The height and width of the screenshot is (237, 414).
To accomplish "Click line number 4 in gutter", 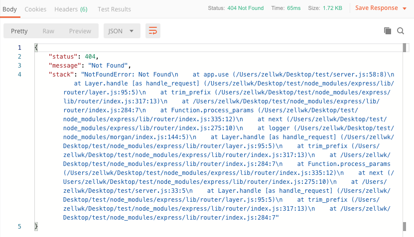I will click(19, 75).
